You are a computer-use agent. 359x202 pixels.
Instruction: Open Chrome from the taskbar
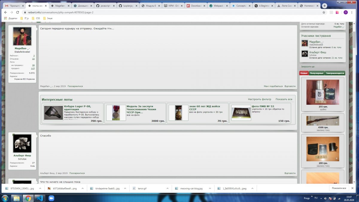28,198
